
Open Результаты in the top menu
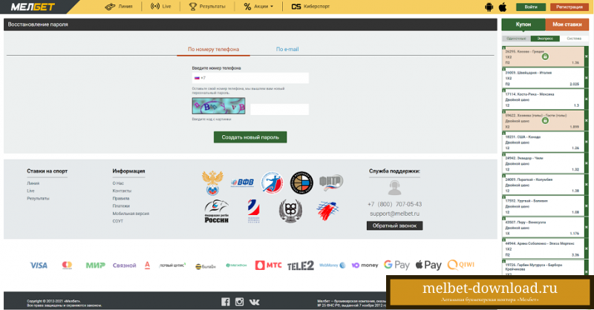click(x=207, y=7)
